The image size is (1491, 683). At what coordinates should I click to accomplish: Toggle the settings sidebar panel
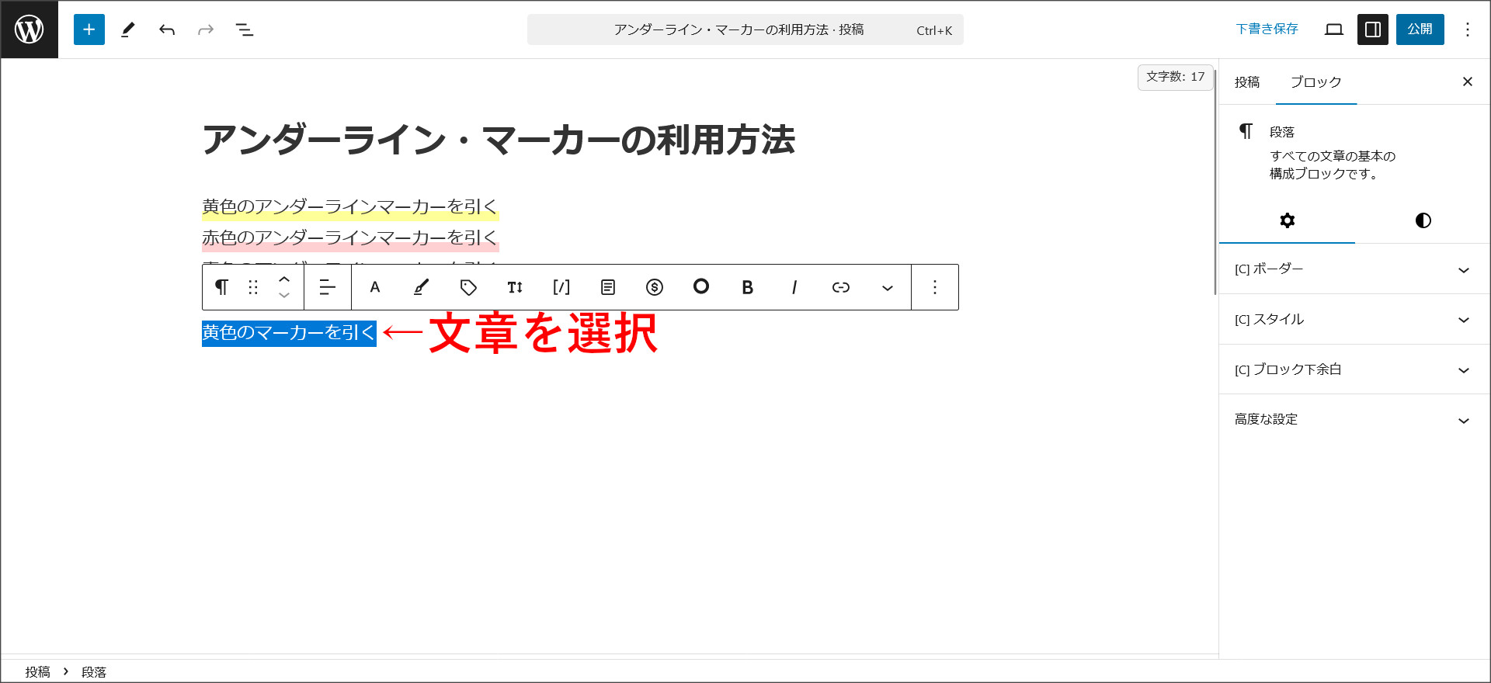1373,29
